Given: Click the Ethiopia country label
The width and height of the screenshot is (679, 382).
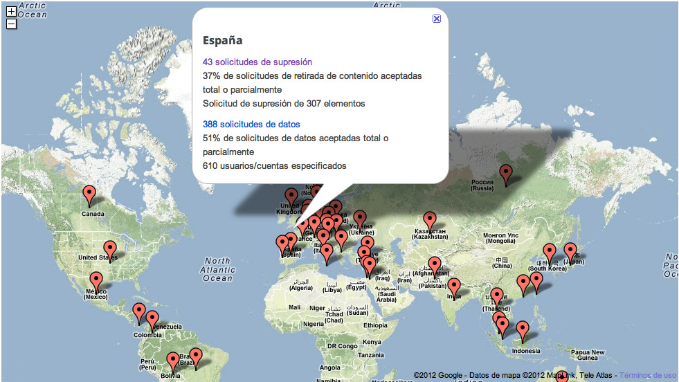Looking at the screenshot, I should coord(375,325).
